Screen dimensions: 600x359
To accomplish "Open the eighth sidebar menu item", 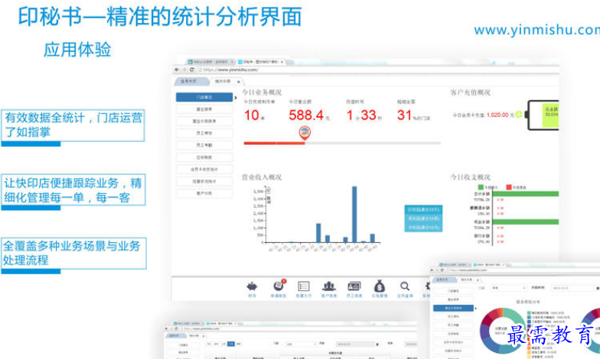I will [x=204, y=182].
